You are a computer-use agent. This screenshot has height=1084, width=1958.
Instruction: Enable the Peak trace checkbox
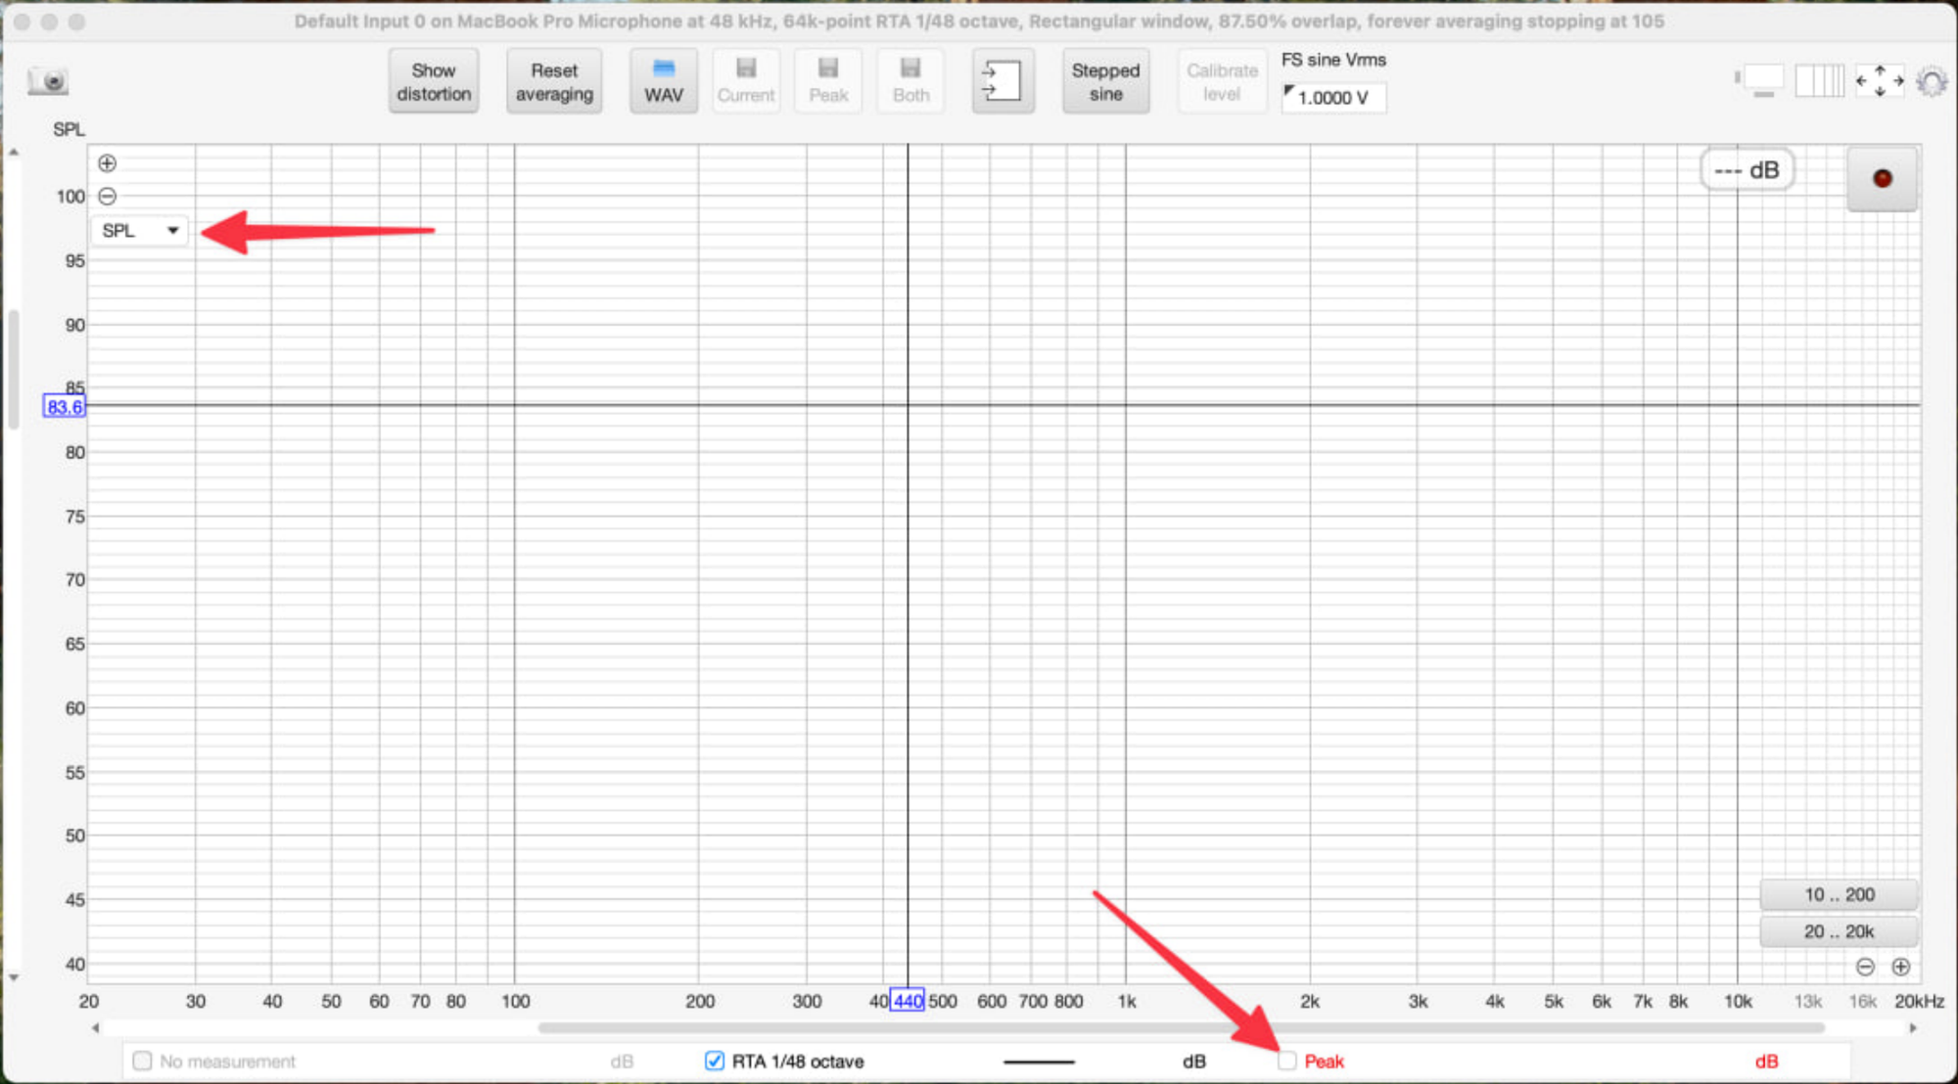(x=1287, y=1061)
